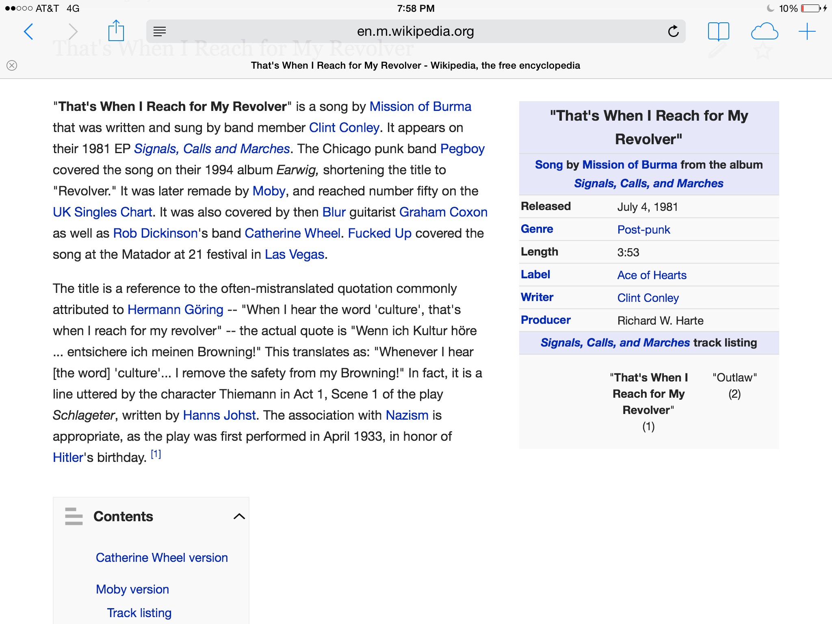Open the Ace of Hearts label link
Image resolution: width=832 pixels, height=624 pixels.
[652, 275]
